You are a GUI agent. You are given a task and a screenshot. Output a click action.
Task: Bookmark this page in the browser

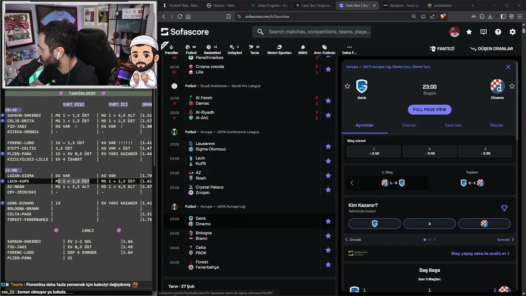[228, 16]
